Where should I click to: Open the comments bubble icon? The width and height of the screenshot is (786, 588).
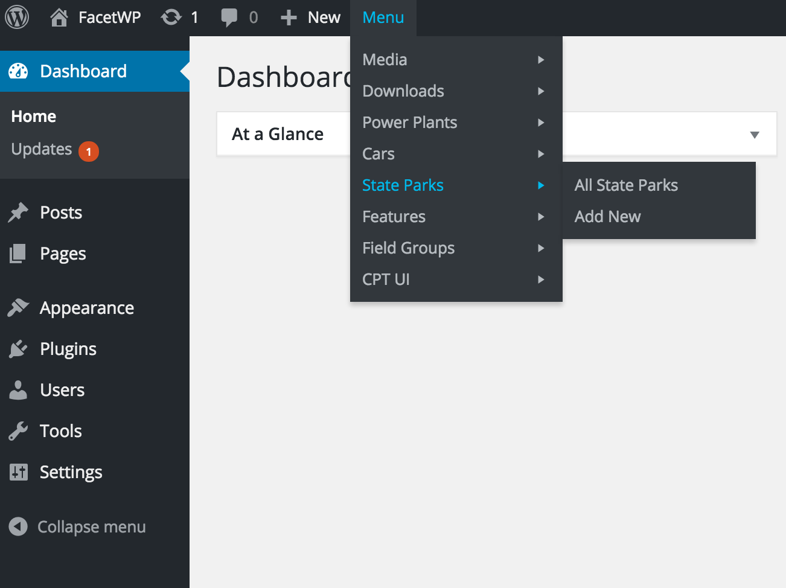click(229, 18)
